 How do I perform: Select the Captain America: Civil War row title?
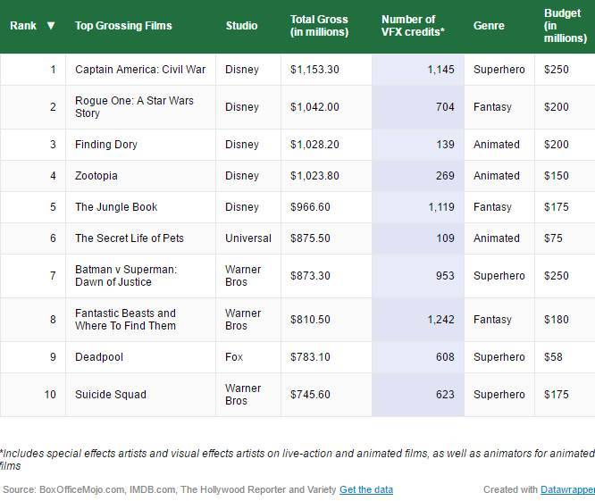click(140, 70)
